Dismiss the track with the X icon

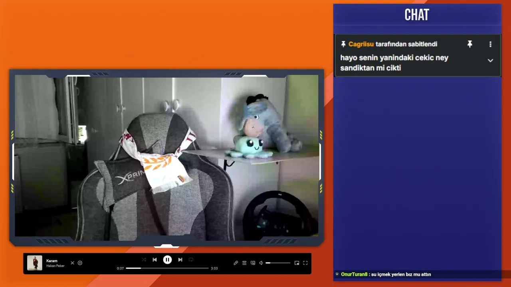[72, 263]
